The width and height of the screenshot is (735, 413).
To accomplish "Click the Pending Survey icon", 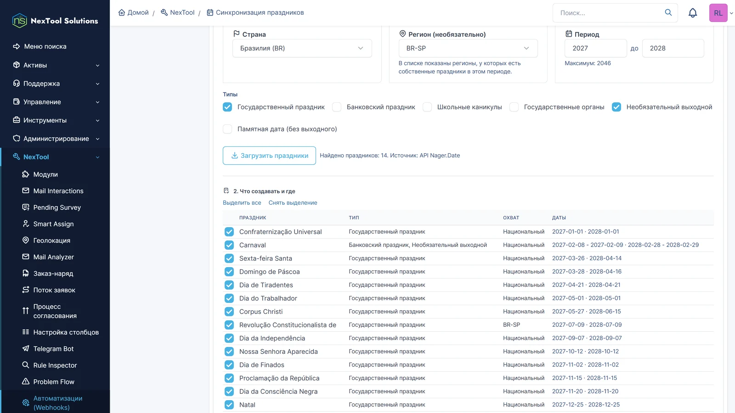I will [x=26, y=207].
